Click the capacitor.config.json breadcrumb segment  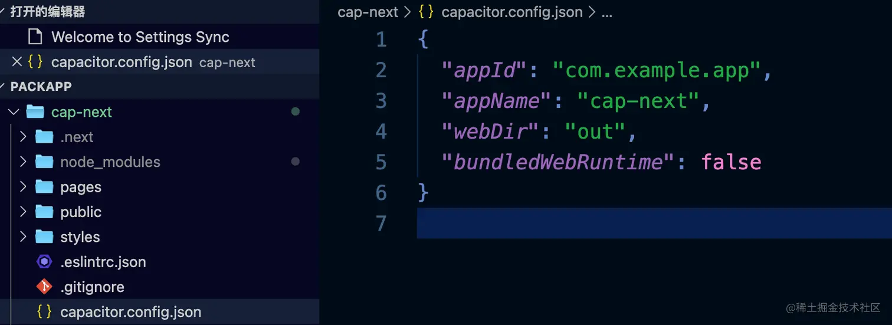coord(511,12)
